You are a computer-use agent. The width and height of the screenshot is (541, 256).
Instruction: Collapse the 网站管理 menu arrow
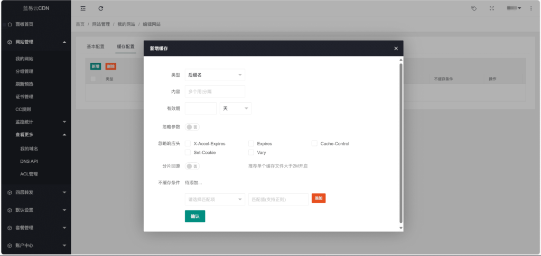click(x=64, y=42)
